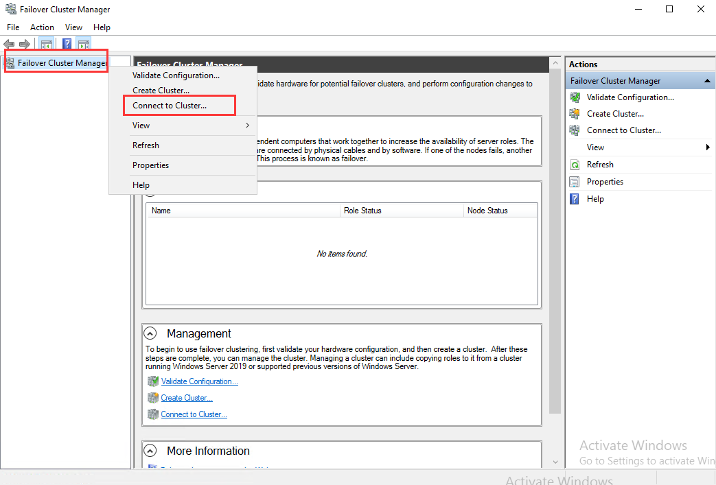Open the Create Cluster link under Management
The height and width of the screenshot is (485, 716).
pos(187,398)
